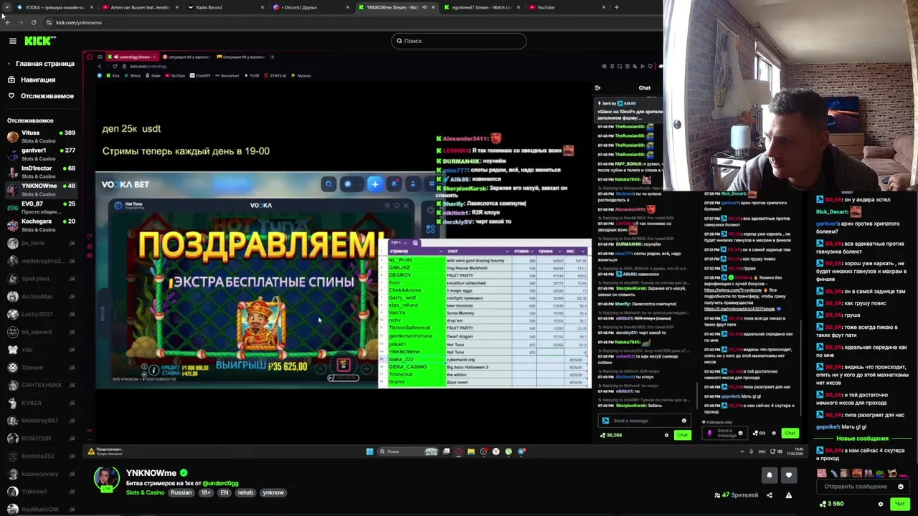Open the Slots & Casino category link
The image size is (918, 516).
click(x=145, y=493)
